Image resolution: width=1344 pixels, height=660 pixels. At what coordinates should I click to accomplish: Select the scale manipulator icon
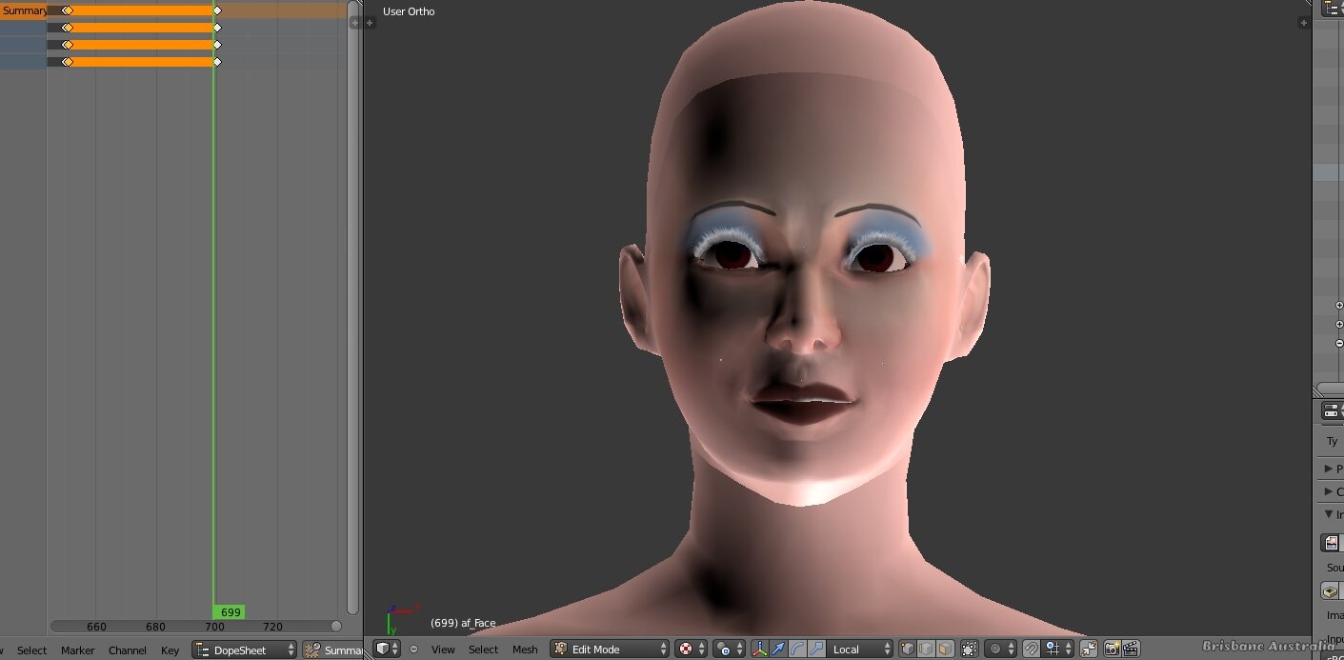(x=815, y=649)
